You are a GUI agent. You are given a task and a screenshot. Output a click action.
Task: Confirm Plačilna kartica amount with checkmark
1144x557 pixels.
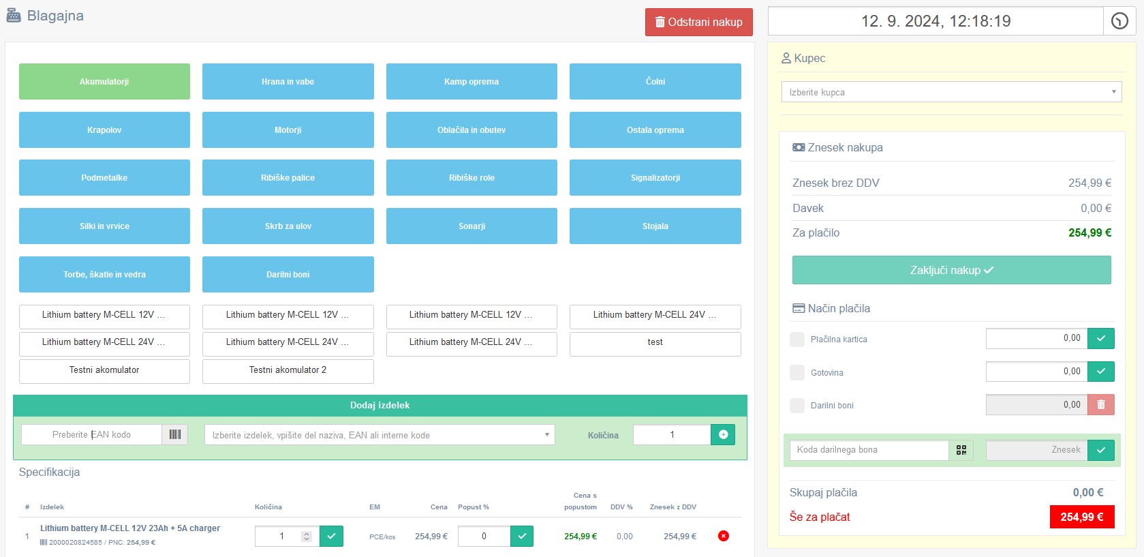(1101, 338)
